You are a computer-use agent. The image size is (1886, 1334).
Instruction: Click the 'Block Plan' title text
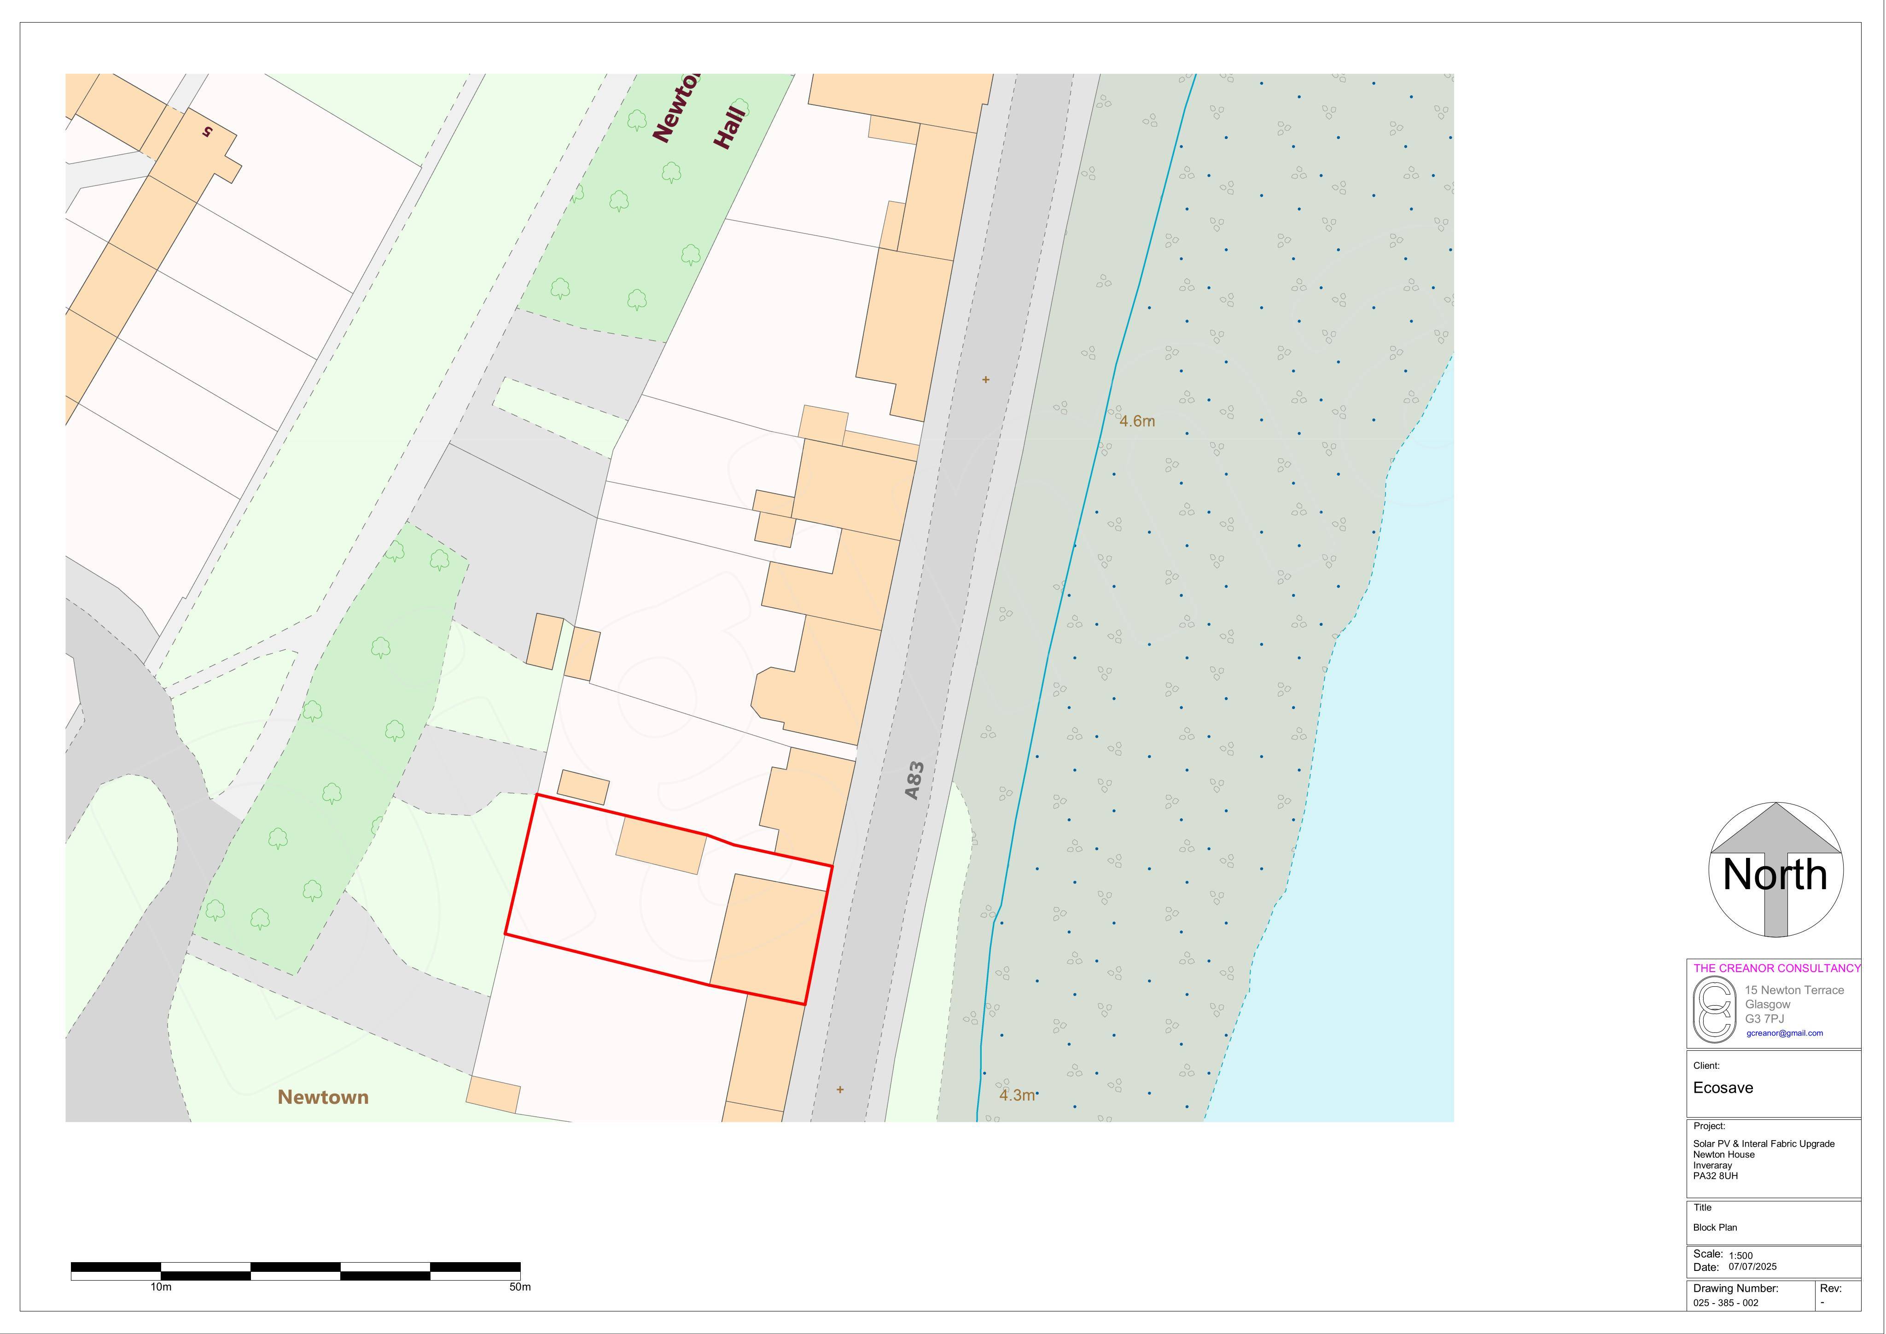[x=1715, y=1228]
